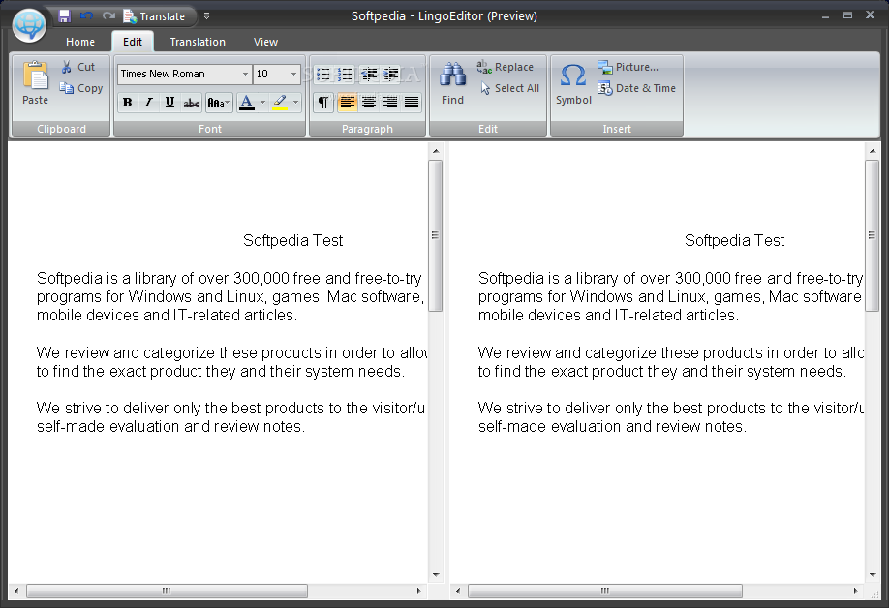Click 'mobile devices and IT-related' line in right pane

(x=608, y=315)
